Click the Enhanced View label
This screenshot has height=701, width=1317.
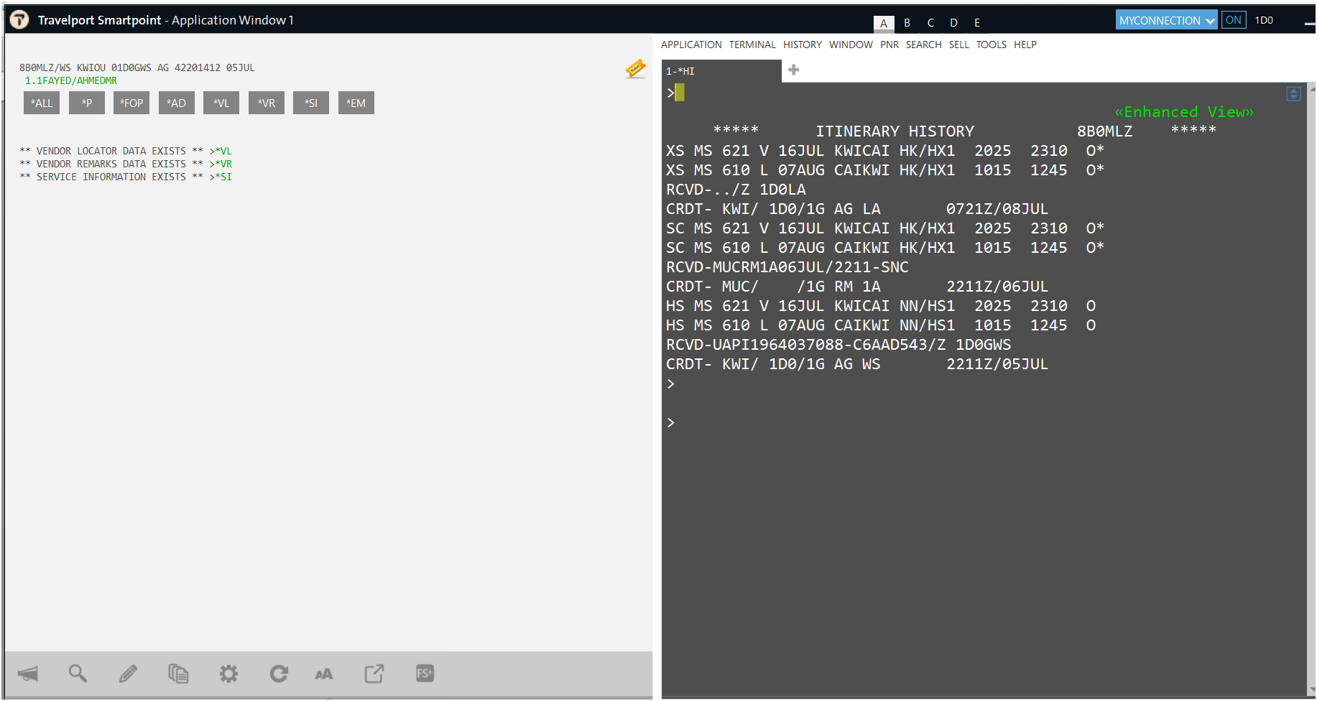click(1184, 112)
